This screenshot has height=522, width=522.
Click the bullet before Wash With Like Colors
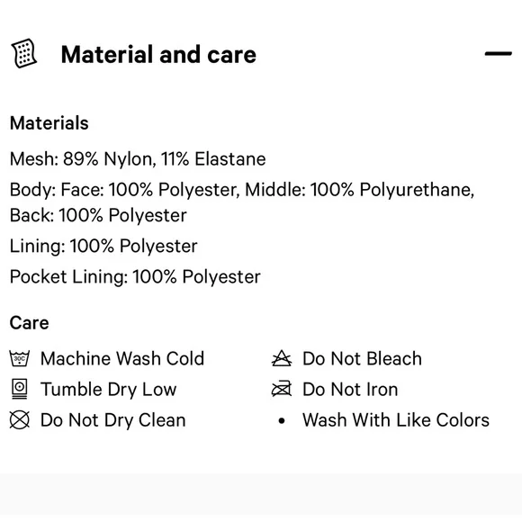(282, 421)
